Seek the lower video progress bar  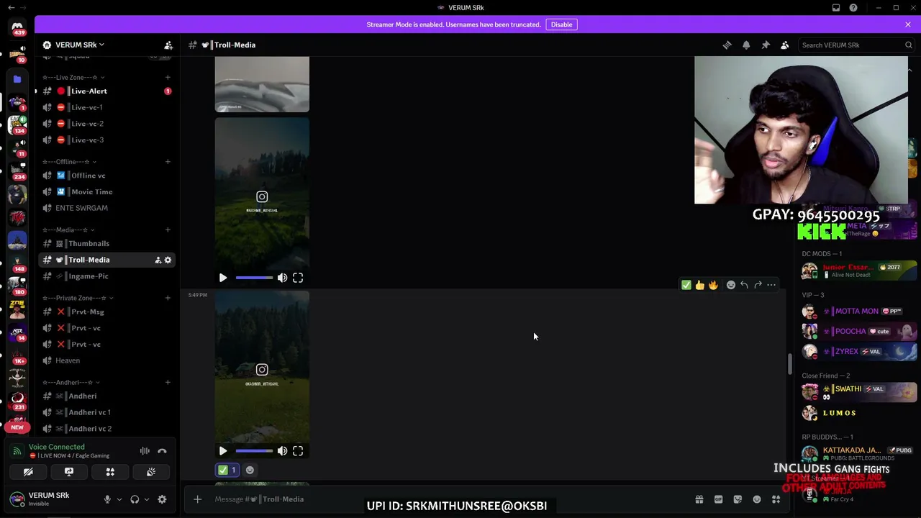[254, 451]
